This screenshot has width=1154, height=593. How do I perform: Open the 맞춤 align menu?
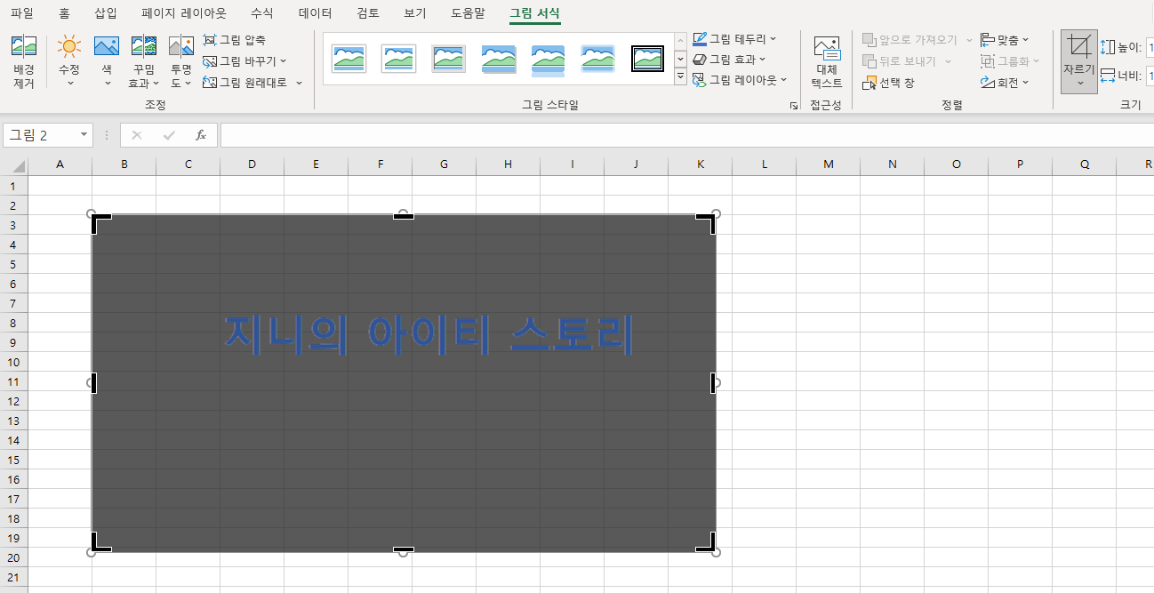(x=1005, y=40)
